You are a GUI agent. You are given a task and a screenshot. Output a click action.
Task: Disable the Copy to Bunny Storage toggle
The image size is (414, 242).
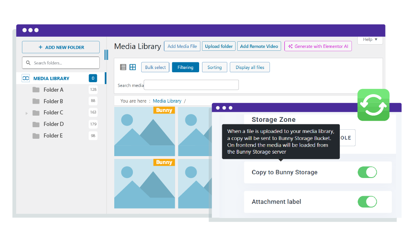tap(367, 172)
